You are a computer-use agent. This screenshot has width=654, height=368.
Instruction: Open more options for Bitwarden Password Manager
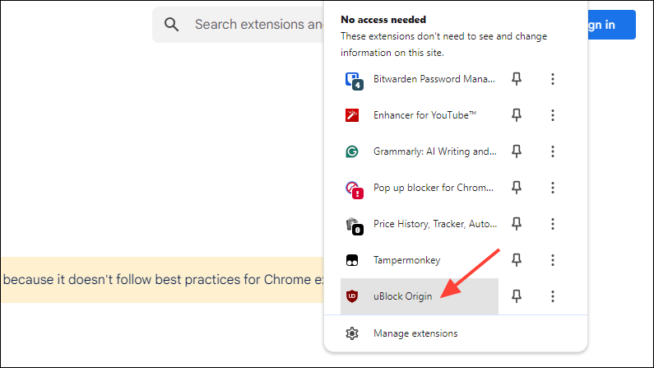(x=553, y=79)
